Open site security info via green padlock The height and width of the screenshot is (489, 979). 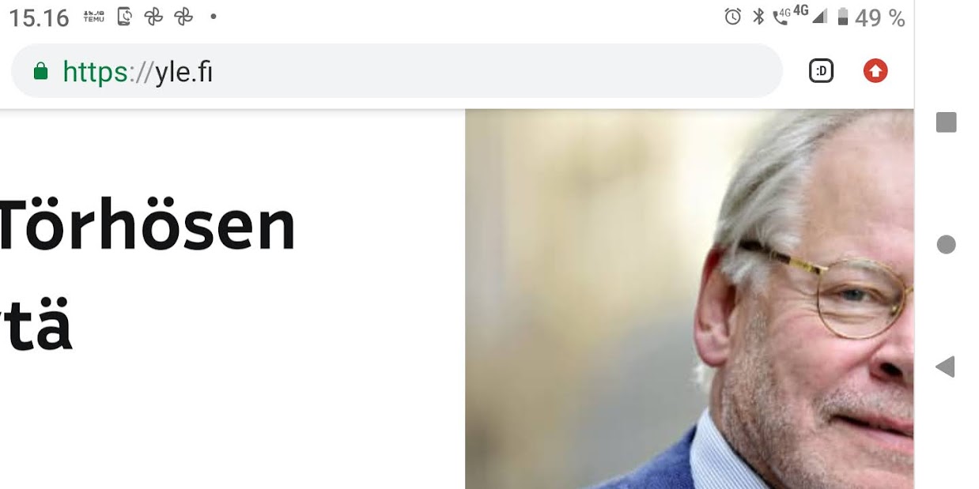(x=40, y=72)
